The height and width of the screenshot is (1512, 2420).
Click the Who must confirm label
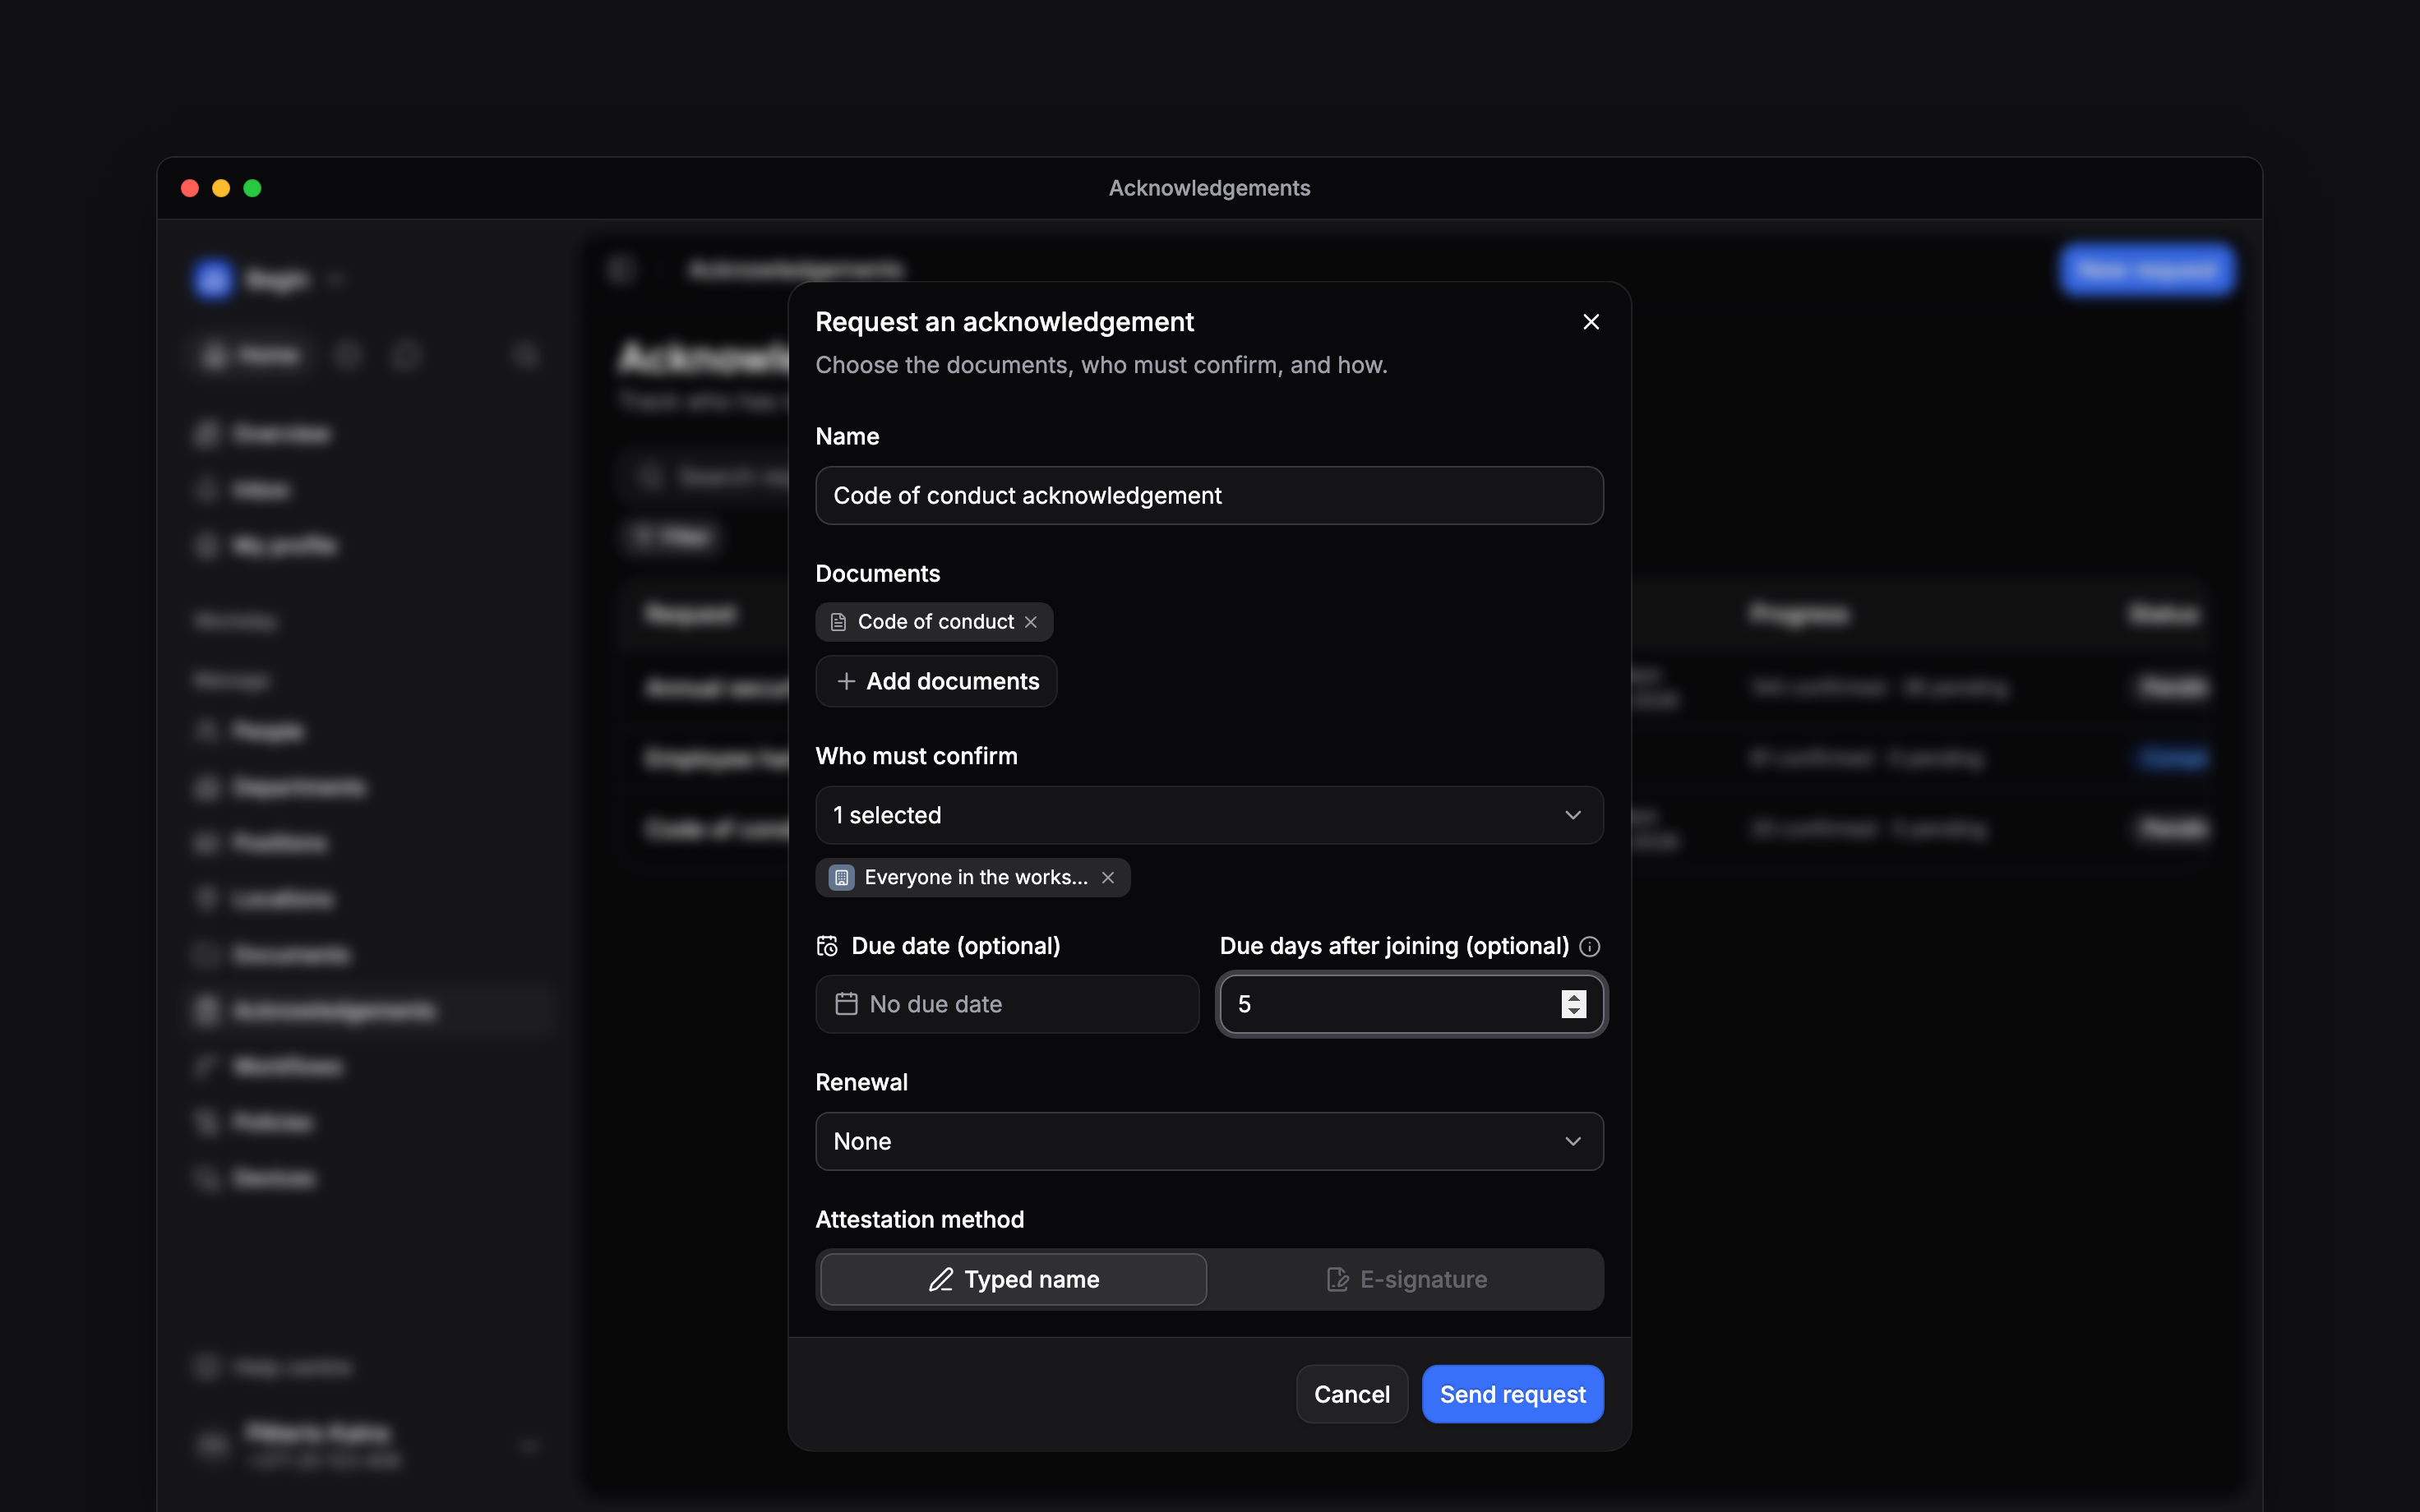coord(916,756)
